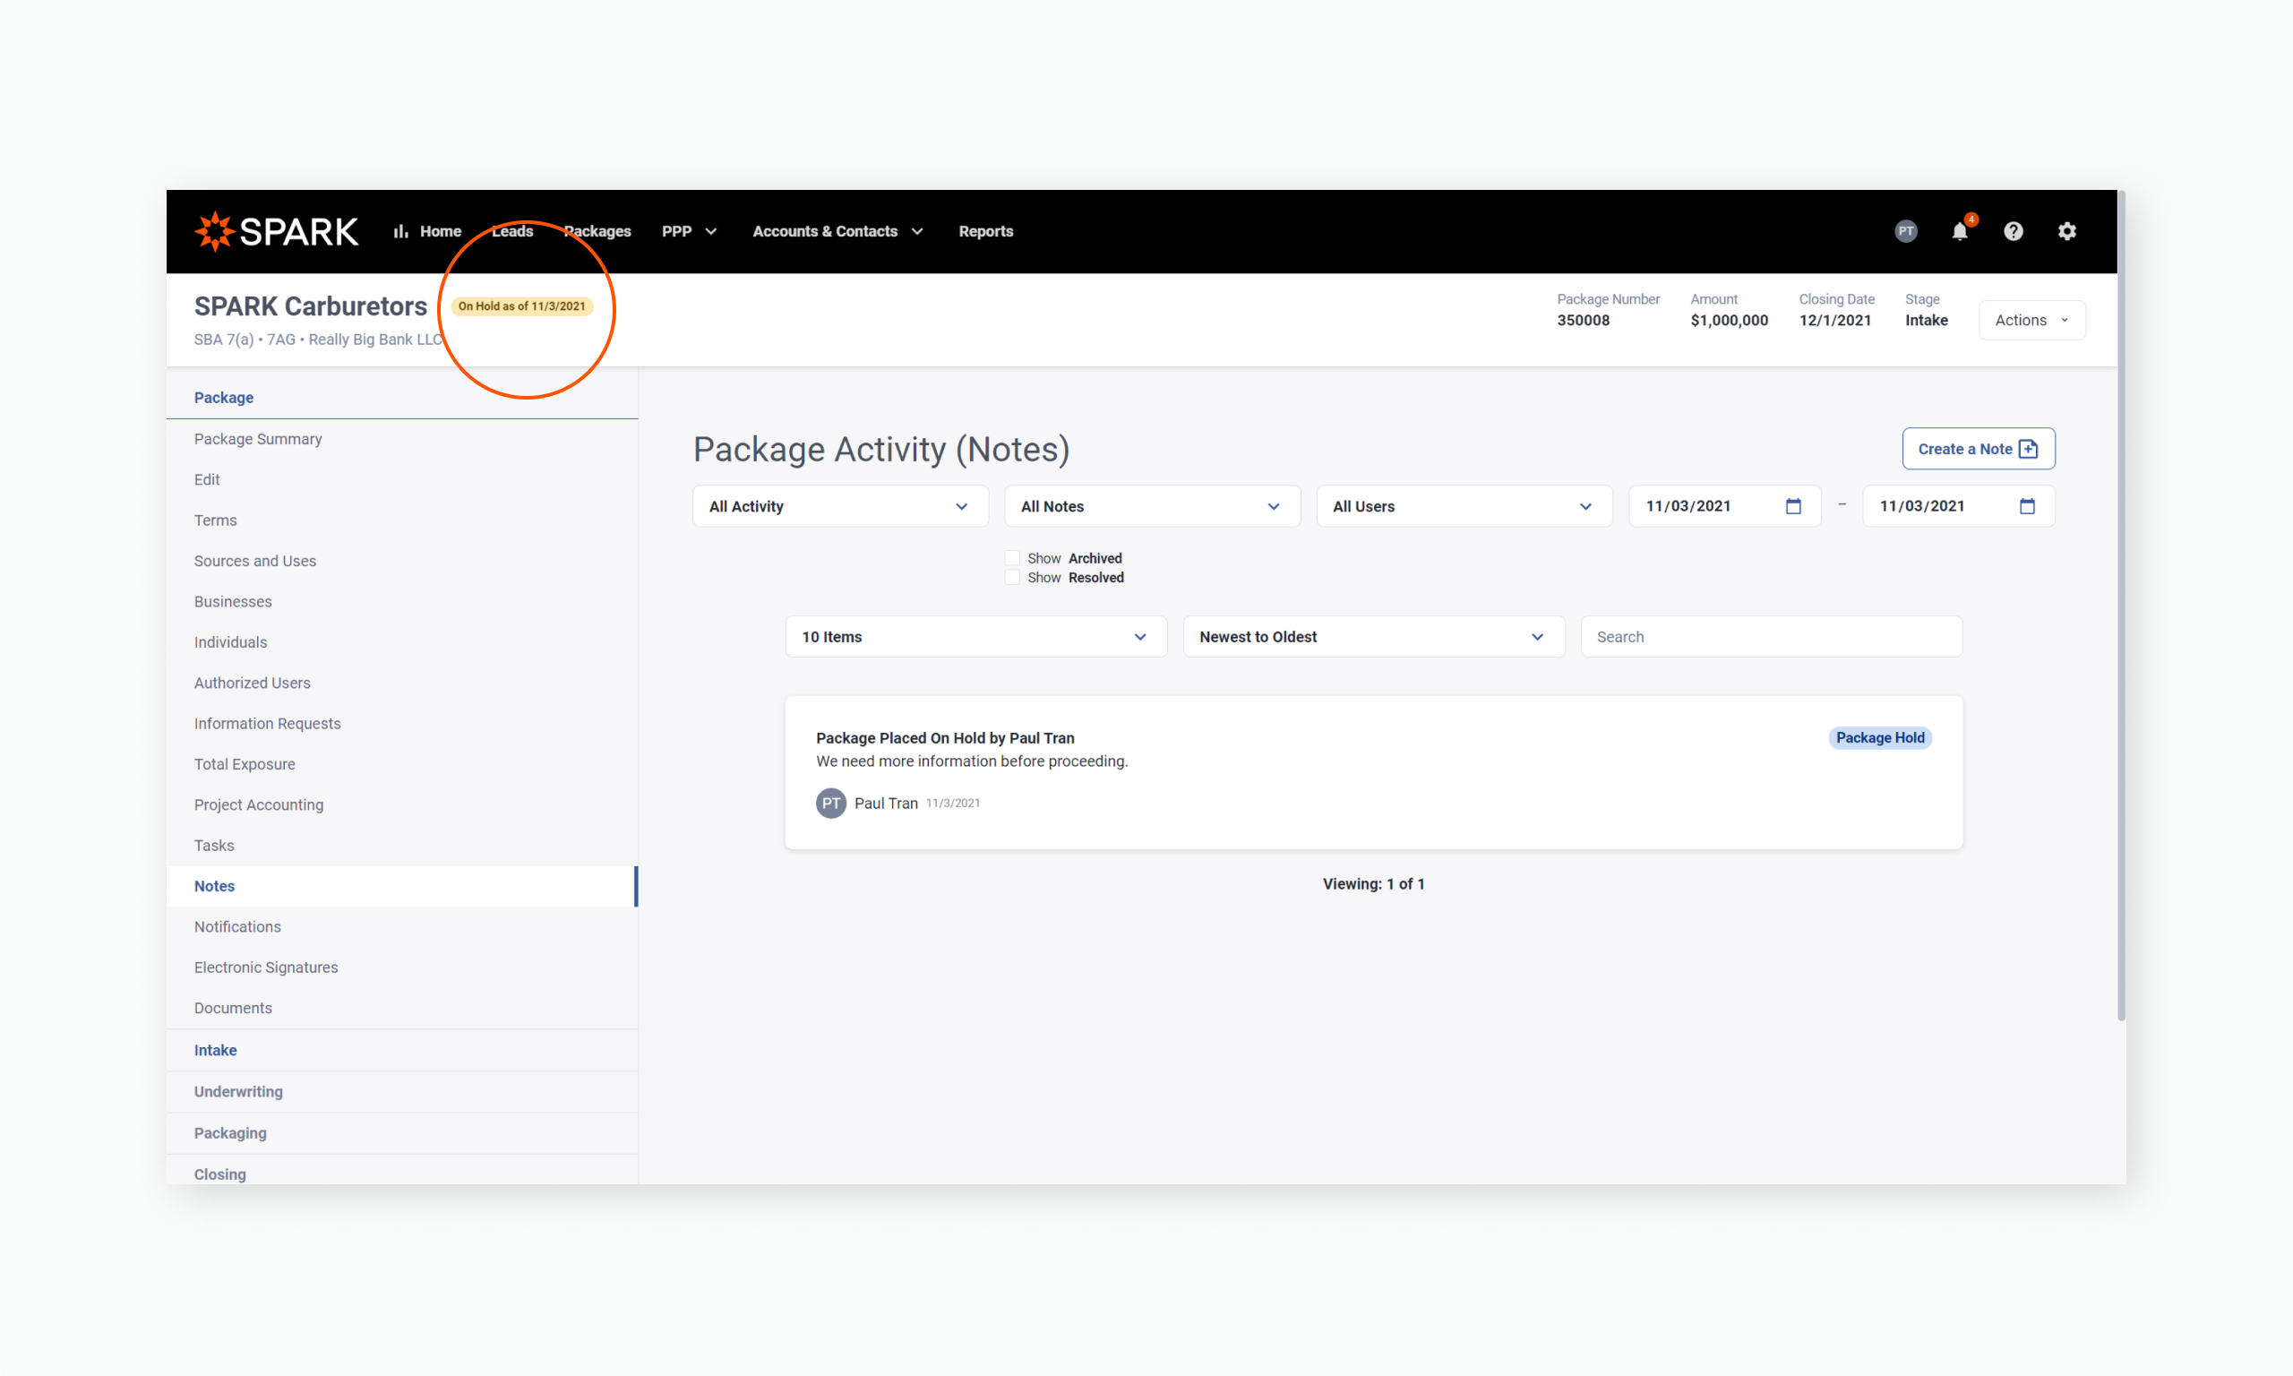2293x1376 pixels.
Task: Expand the All Activity dropdown
Action: (x=839, y=506)
